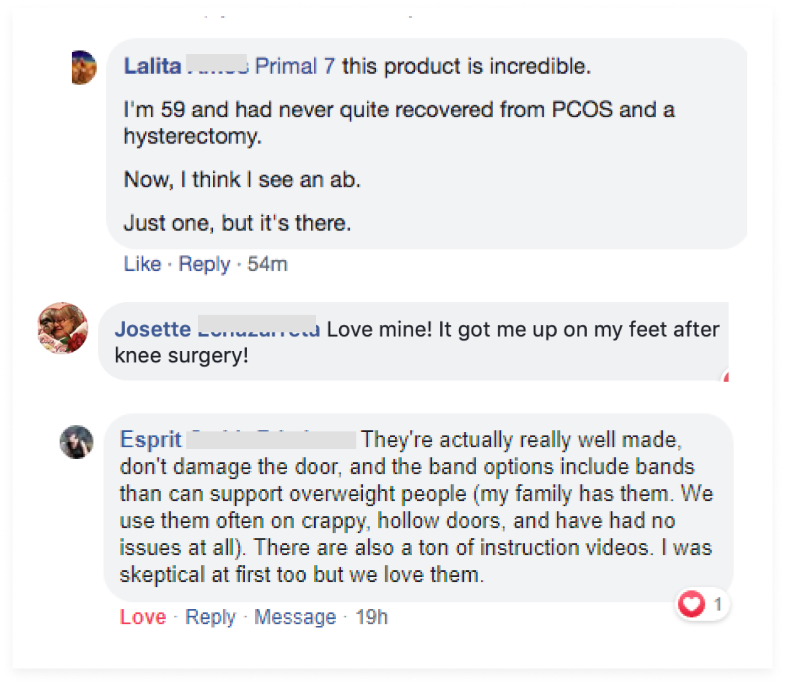
Task: Open Josette's profile name link
Action: click(x=152, y=329)
